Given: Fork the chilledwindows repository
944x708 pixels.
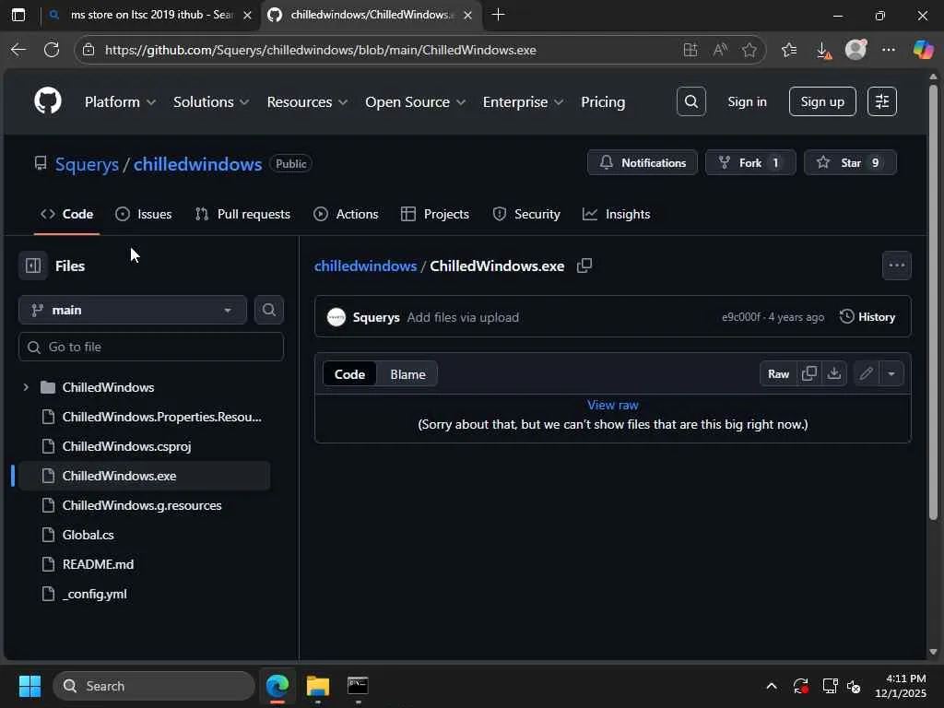Looking at the screenshot, I should (x=750, y=162).
